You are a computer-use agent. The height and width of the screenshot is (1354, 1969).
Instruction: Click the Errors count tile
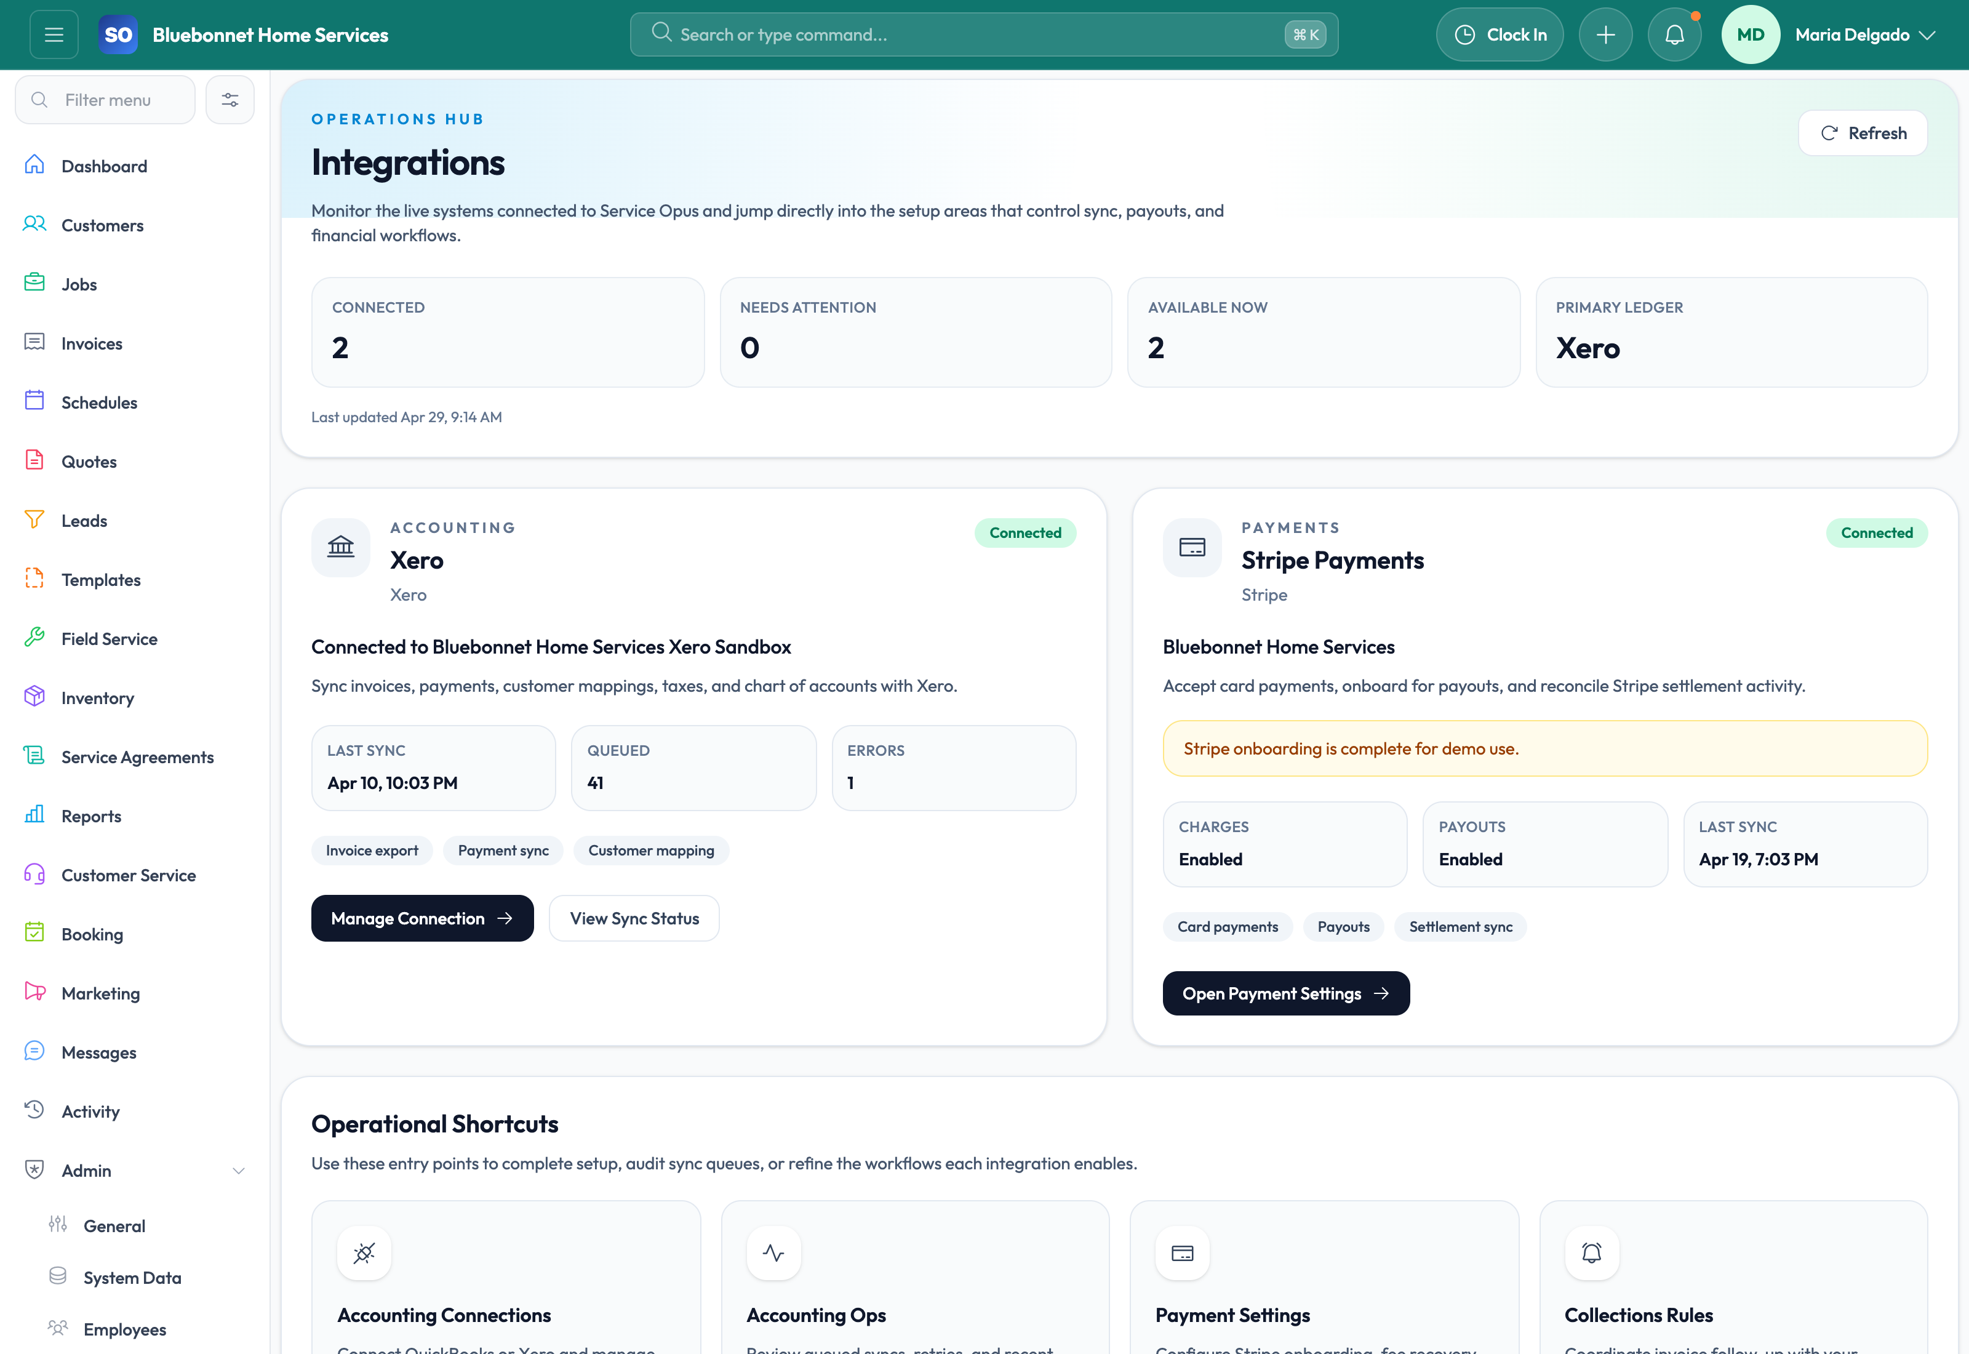pos(954,767)
